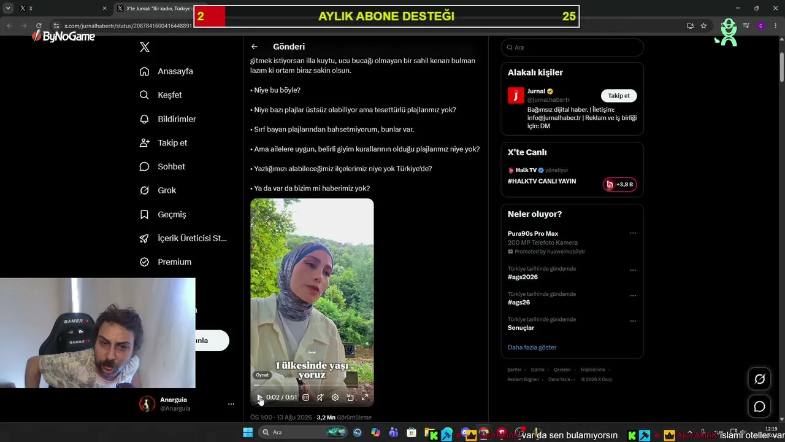Toggle closed captions on the video

point(305,397)
